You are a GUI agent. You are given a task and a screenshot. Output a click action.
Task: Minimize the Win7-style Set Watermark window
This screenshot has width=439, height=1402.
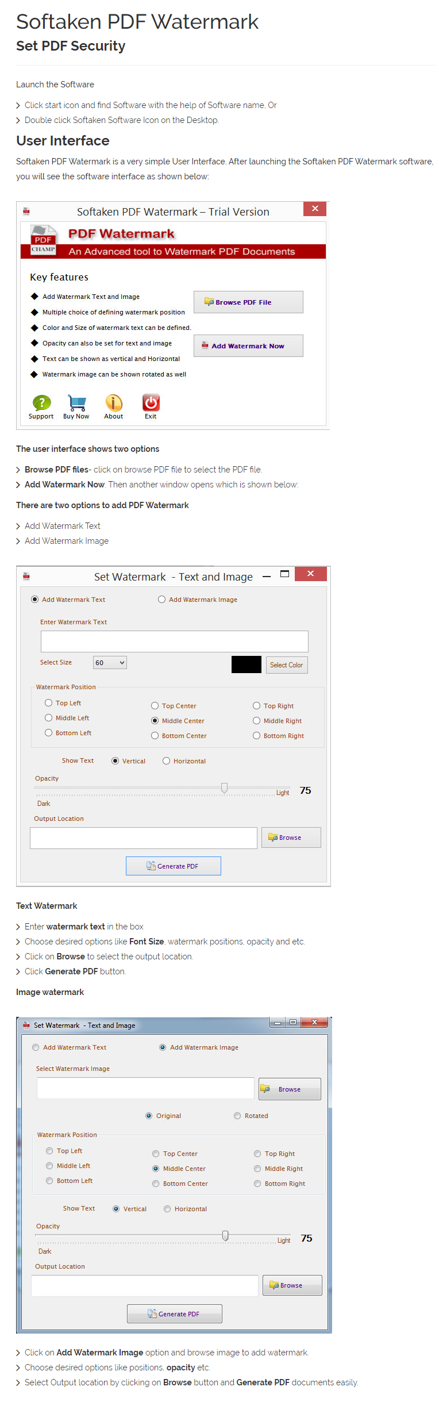[278, 1023]
